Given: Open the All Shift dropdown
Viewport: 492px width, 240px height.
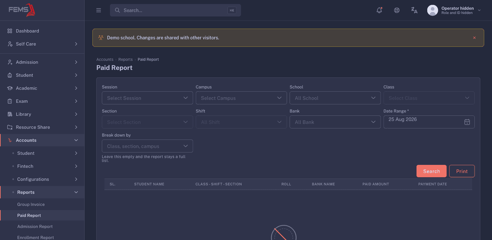Looking at the screenshot, I should [x=241, y=122].
